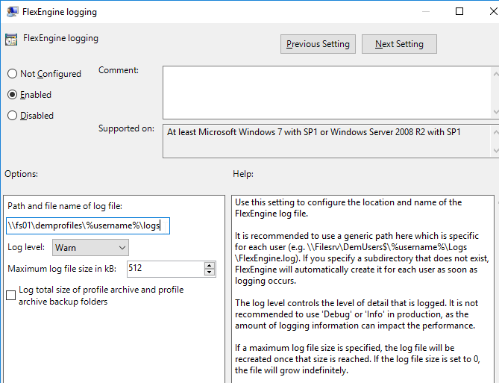The width and height of the screenshot is (499, 383).
Task: Decrease maximum log file size with down arrow
Action: click(x=209, y=273)
